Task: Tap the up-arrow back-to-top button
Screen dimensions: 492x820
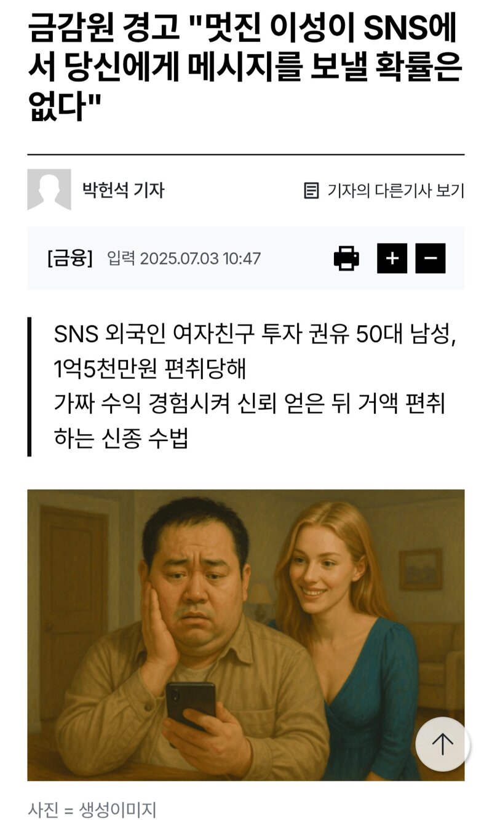Action: (x=442, y=744)
